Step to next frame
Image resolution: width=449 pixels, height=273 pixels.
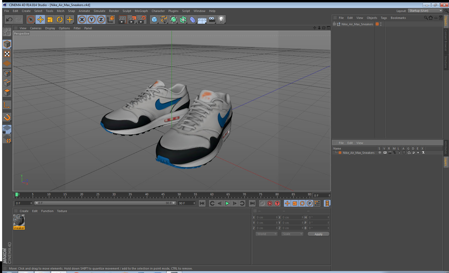pos(235,203)
